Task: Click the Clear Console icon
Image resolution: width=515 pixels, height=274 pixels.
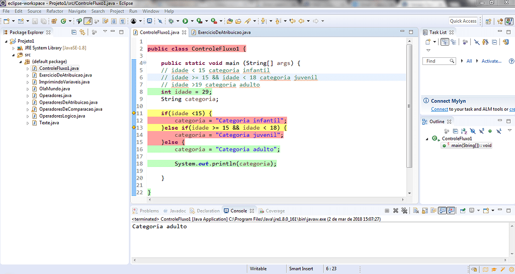Action: point(415,211)
